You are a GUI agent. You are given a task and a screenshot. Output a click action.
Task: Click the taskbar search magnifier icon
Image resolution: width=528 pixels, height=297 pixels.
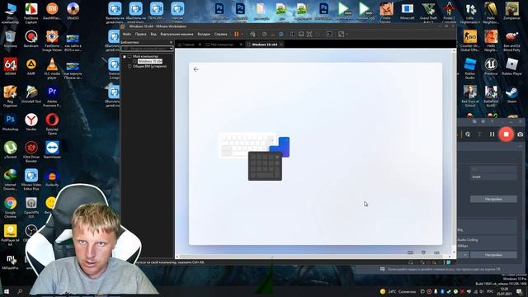(20, 291)
